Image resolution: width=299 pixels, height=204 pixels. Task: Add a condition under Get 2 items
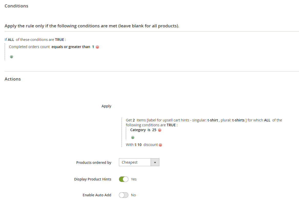[x=133, y=138]
